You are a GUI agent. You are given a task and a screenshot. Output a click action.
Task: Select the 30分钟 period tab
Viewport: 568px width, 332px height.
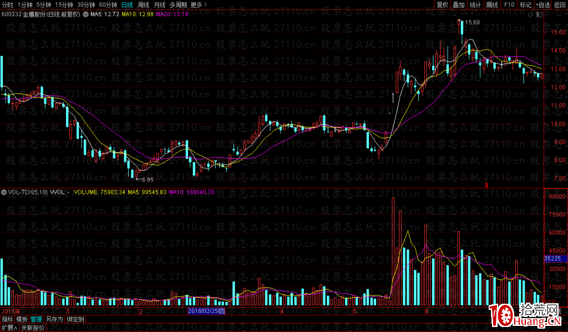86,4
